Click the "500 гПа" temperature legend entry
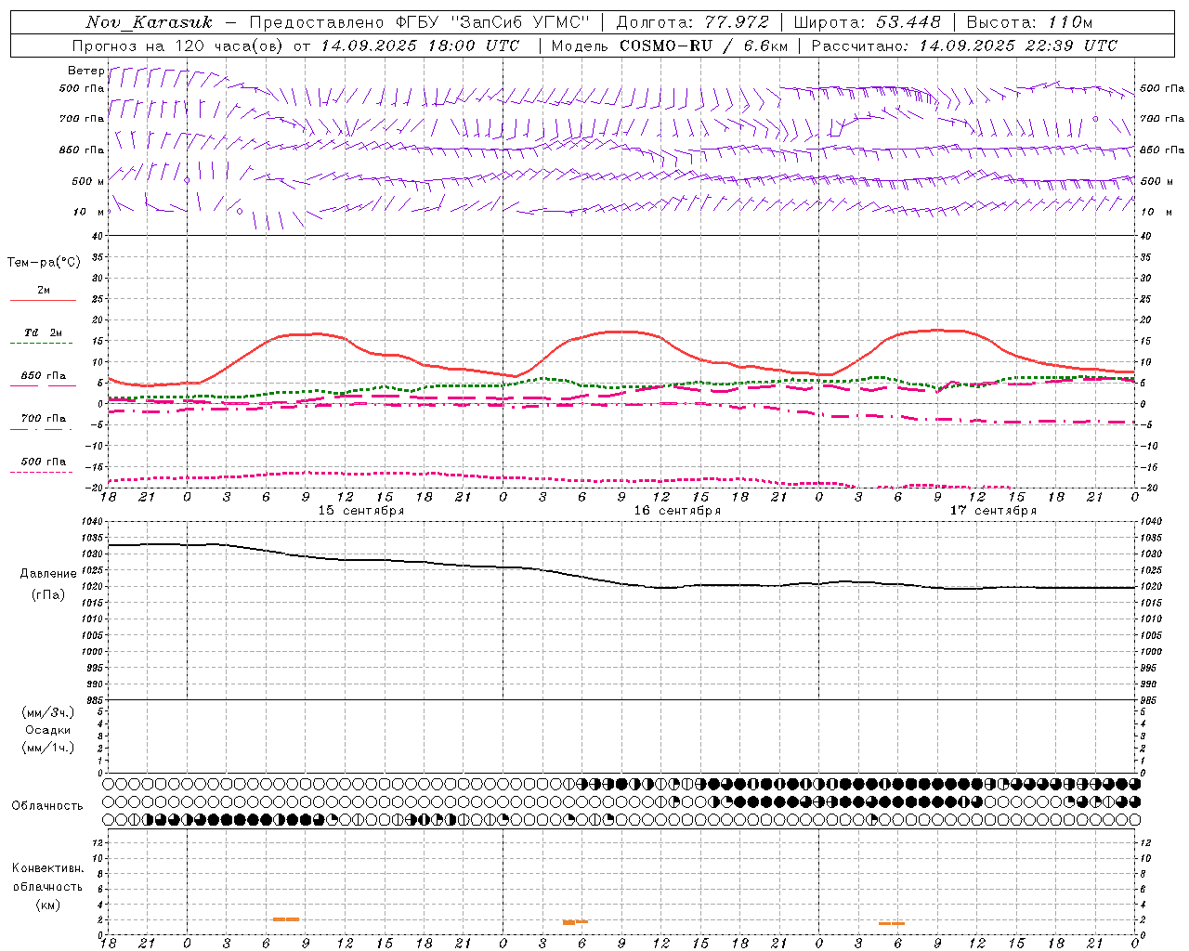This screenshot has width=1189, height=951. [44, 462]
